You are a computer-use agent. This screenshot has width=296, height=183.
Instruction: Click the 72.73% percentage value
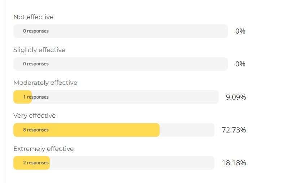(x=234, y=130)
